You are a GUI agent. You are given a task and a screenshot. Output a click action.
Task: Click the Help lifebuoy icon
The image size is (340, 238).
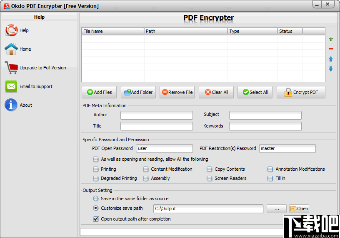tap(12, 30)
